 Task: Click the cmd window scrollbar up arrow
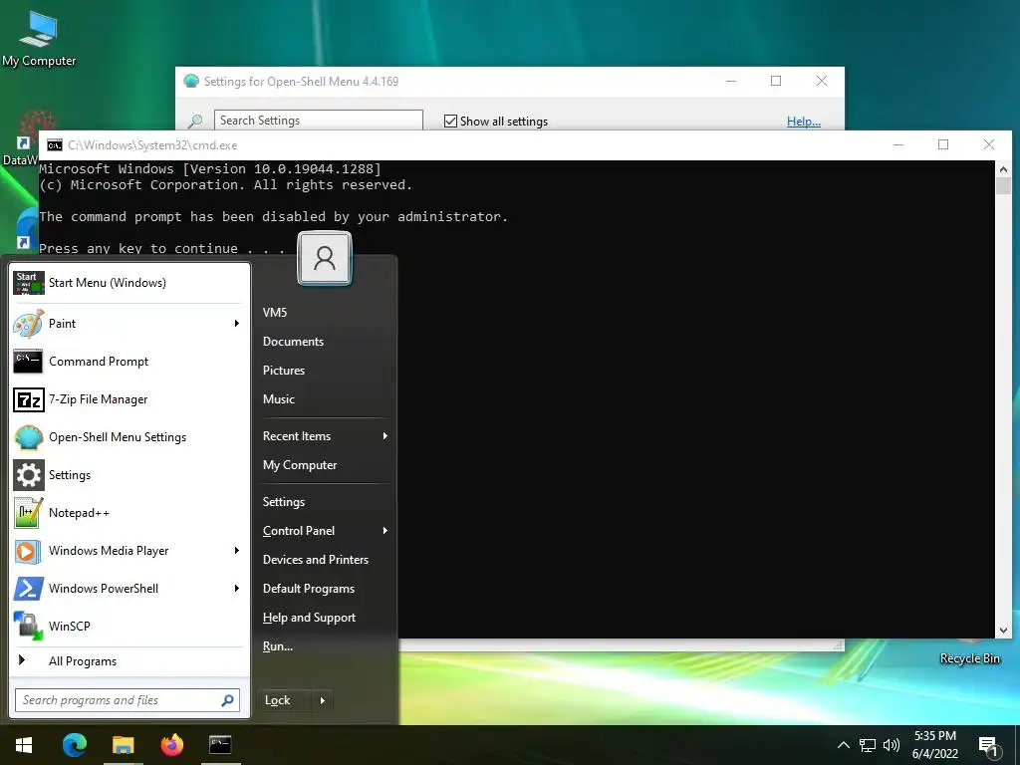(1003, 169)
